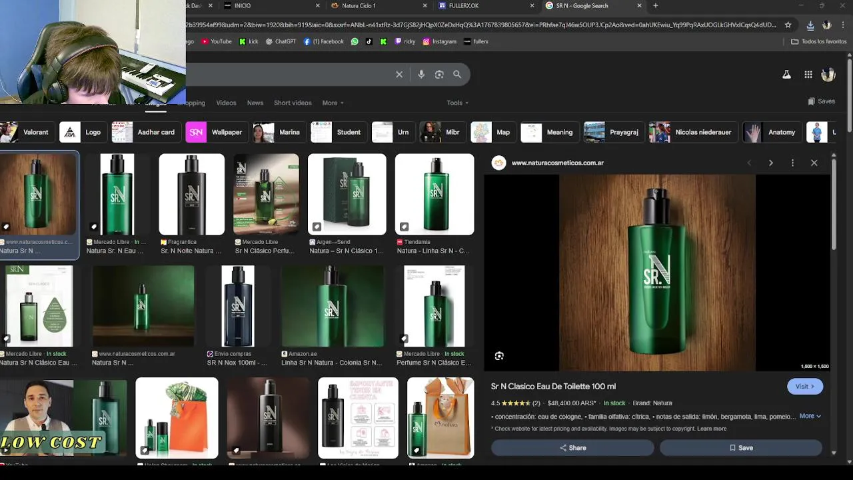Open the News search tab

(255, 103)
